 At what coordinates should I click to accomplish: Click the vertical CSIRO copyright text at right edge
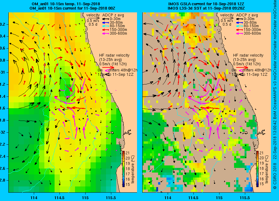[x=275, y=94]
